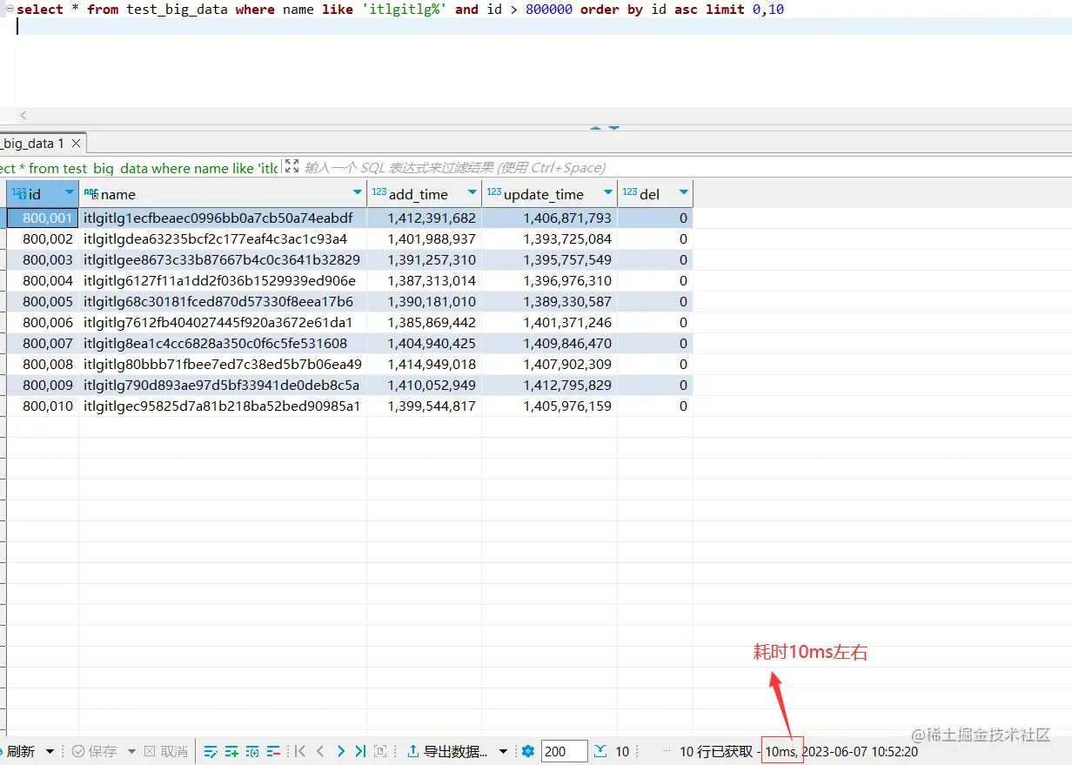Viewport: 1072px width, 765px height.
Task: Click the rows fetched status message
Action: (716, 752)
